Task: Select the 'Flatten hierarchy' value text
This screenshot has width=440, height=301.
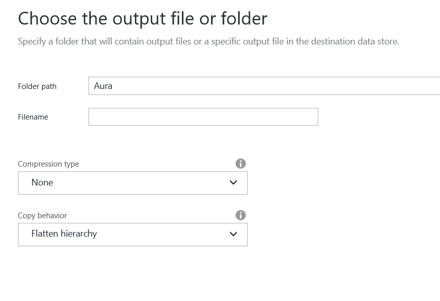Action: [64, 234]
